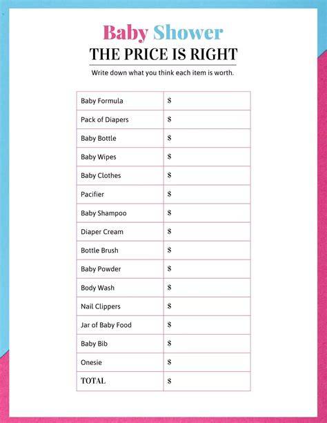
Task: Select the Pack of Diapers price cell
Action: coord(207,119)
